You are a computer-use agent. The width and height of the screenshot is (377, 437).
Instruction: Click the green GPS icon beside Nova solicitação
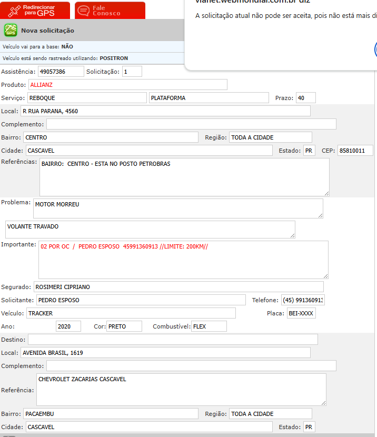[11, 31]
